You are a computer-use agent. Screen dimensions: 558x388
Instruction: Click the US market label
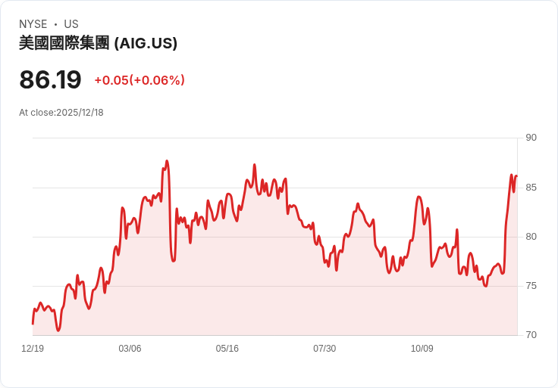click(71, 24)
